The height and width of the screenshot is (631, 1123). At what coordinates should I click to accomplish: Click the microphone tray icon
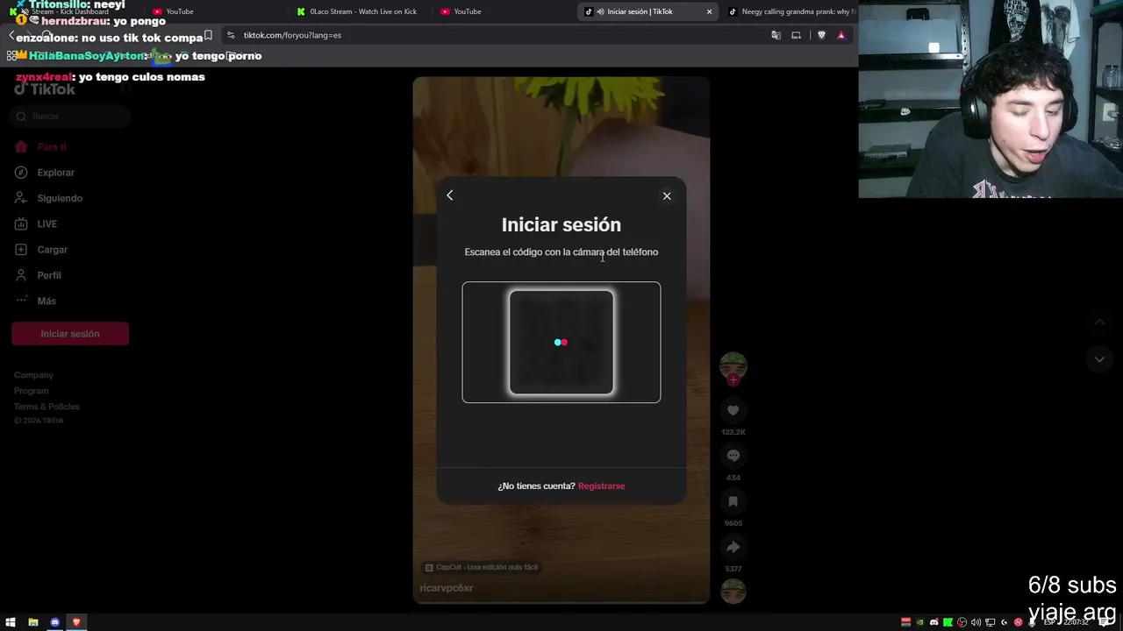point(1032,622)
